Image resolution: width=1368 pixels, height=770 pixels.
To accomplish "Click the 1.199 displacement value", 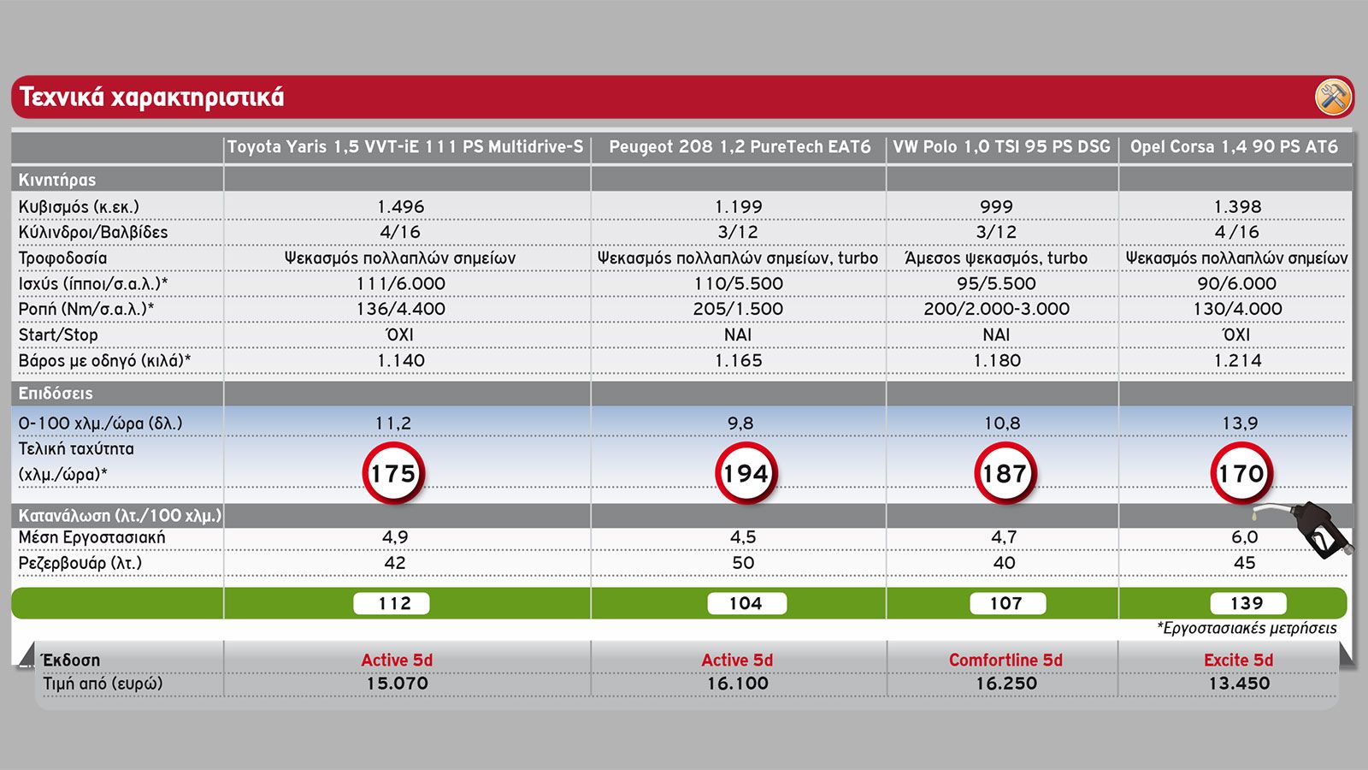I will click(739, 207).
